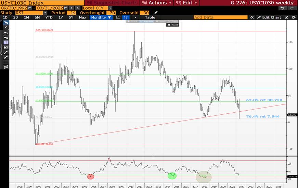Collapse the panel with the double left chevron
This screenshot has height=188, width=298.
pos(252,17)
